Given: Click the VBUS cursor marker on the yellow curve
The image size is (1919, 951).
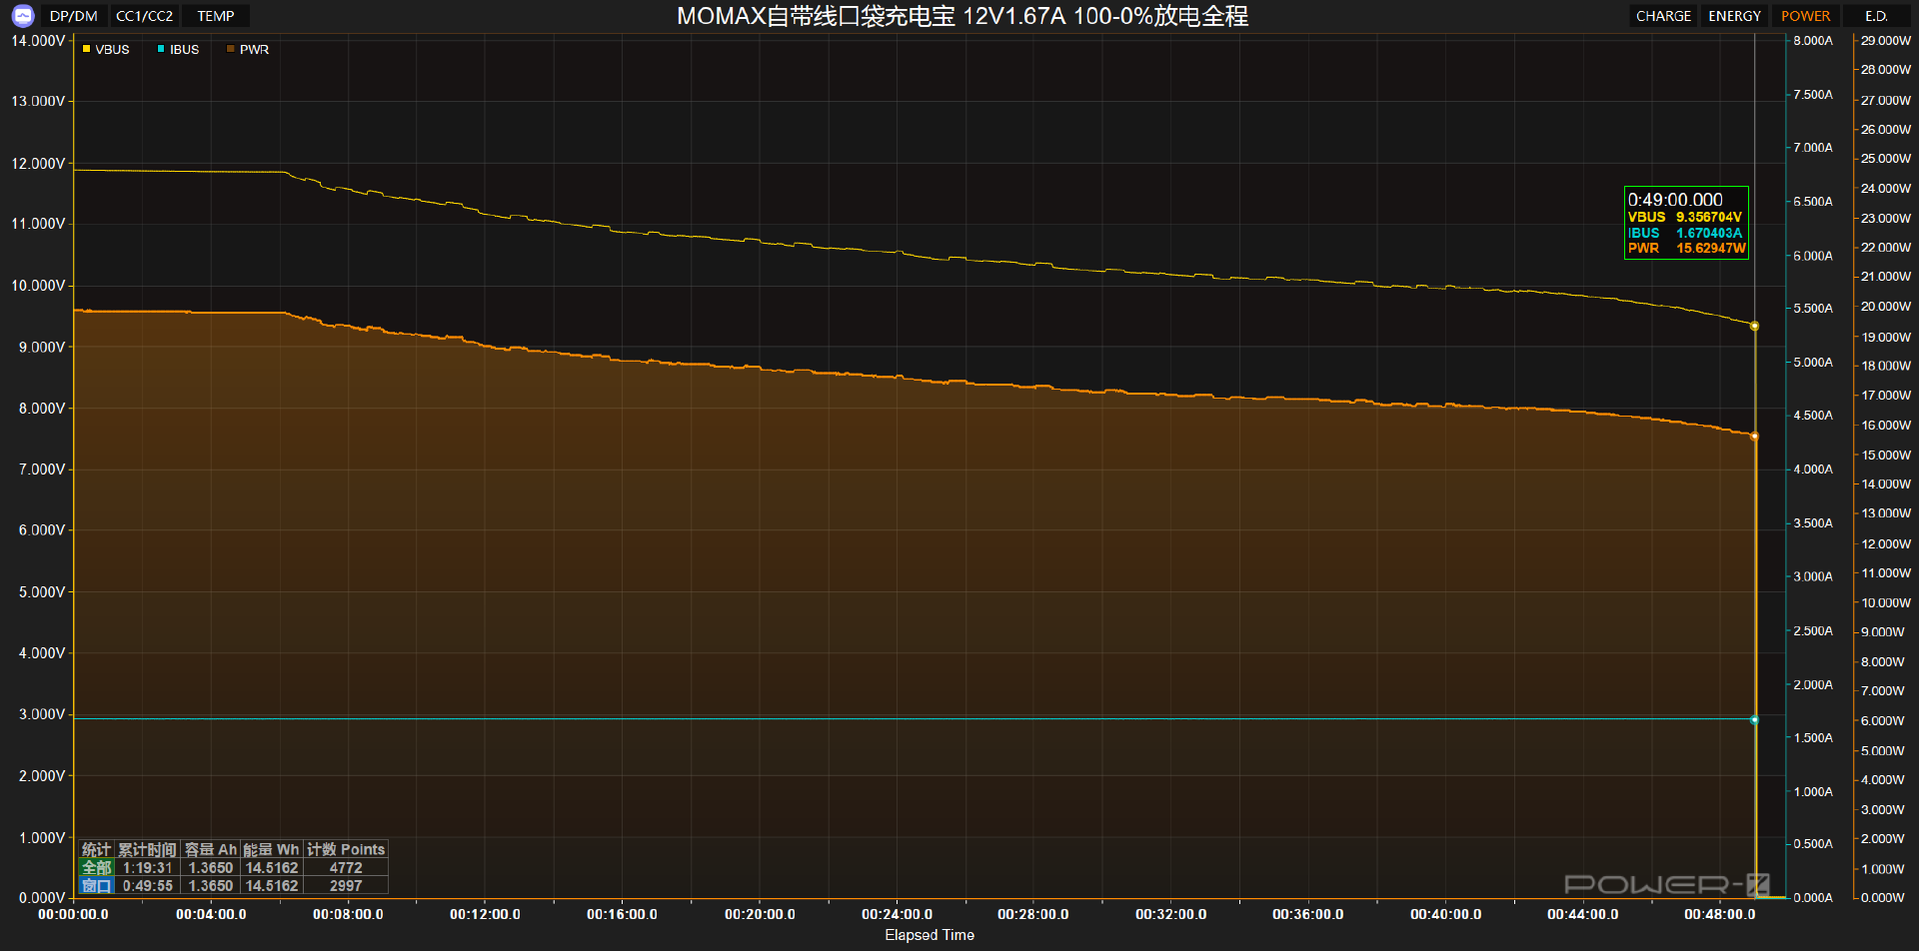Looking at the screenshot, I should tap(1754, 326).
